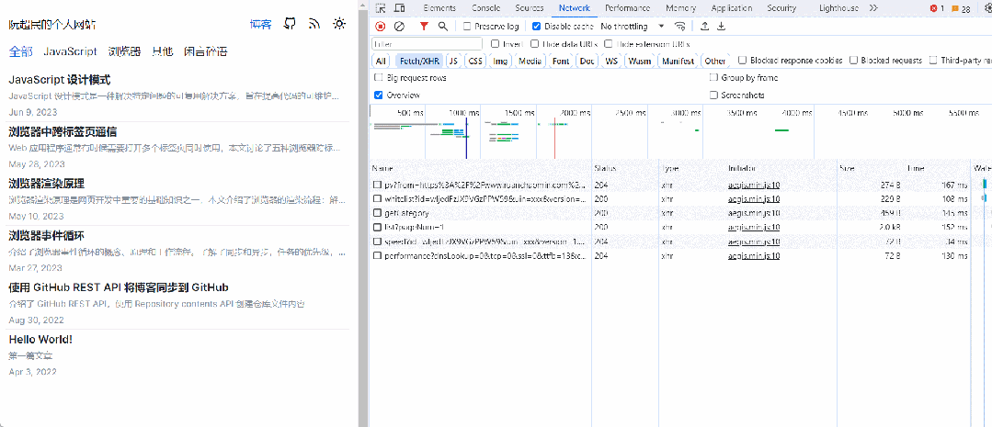Open initiator link for performance request
The height and width of the screenshot is (427, 992).
click(x=754, y=256)
